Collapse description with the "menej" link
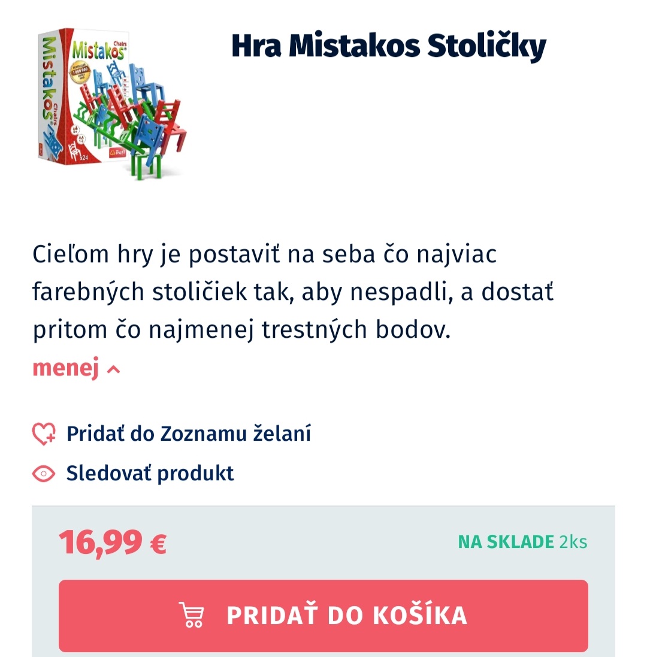Viewport: 647px width, 657px height. pyautogui.click(x=65, y=369)
